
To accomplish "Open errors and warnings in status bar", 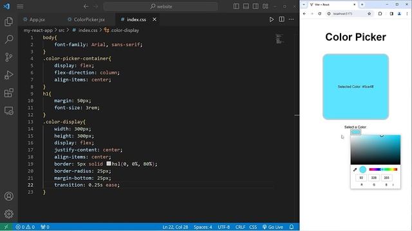I will (x=25, y=227).
